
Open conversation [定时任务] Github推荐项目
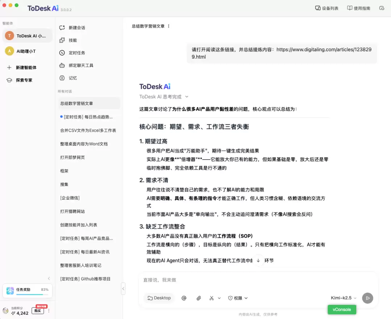tap(89, 279)
